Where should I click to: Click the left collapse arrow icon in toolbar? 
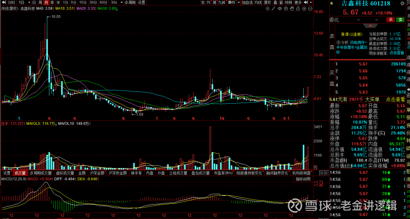(x=4, y=3)
